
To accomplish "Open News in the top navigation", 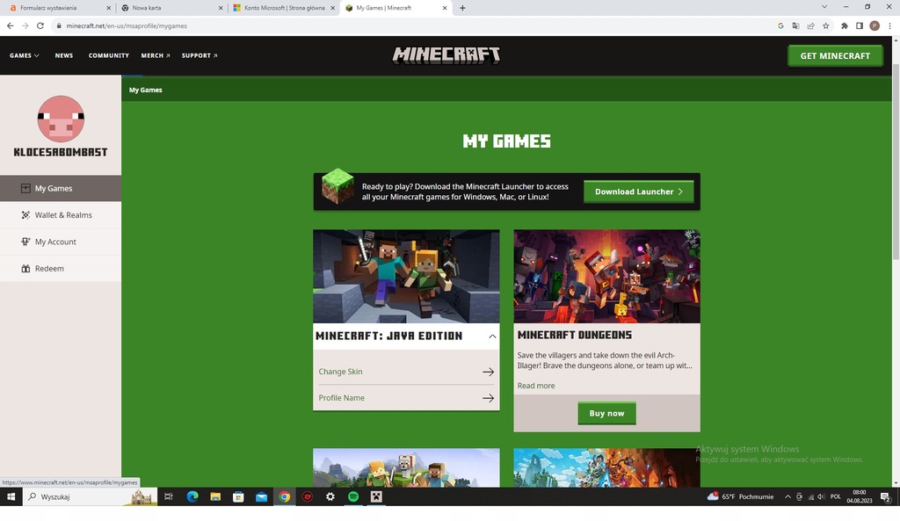I will pos(63,55).
